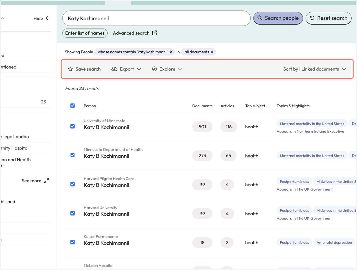Uncheck the Kaiser Permanente row checkbox
The height and width of the screenshot is (270, 357).
(73, 242)
